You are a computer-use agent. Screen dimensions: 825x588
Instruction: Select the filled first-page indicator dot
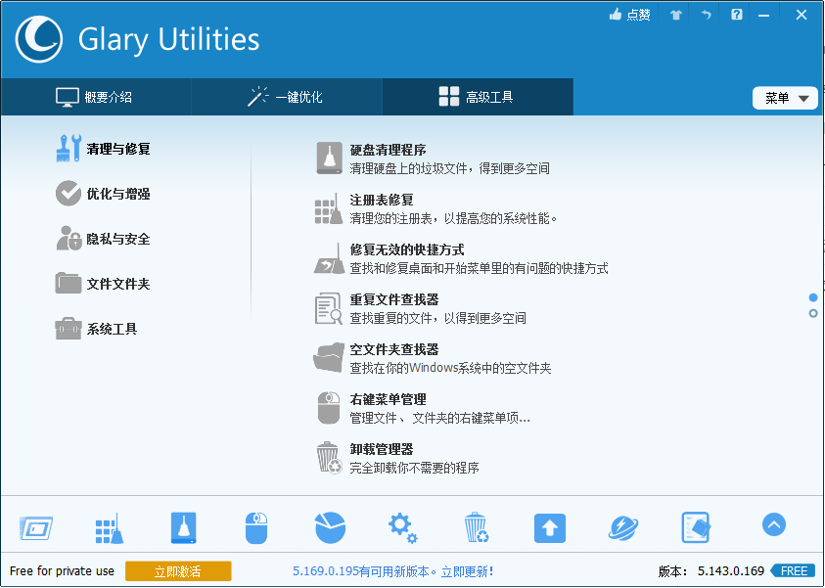(x=813, y=298)
